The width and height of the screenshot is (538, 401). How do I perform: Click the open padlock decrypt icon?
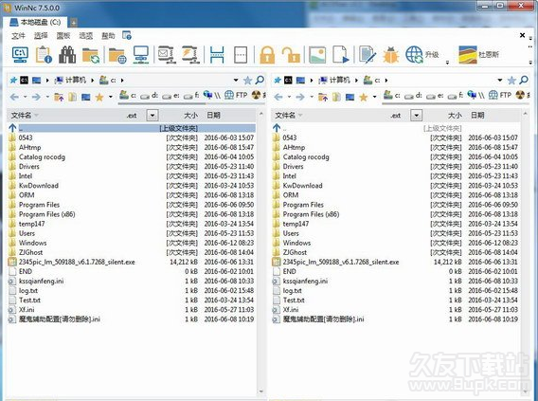(291, 55)
